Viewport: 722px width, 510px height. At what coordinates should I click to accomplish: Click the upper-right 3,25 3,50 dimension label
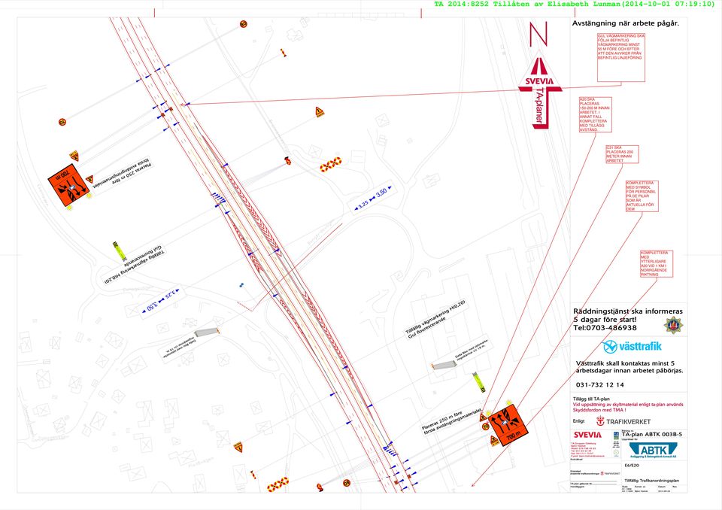tap(373, 198)
